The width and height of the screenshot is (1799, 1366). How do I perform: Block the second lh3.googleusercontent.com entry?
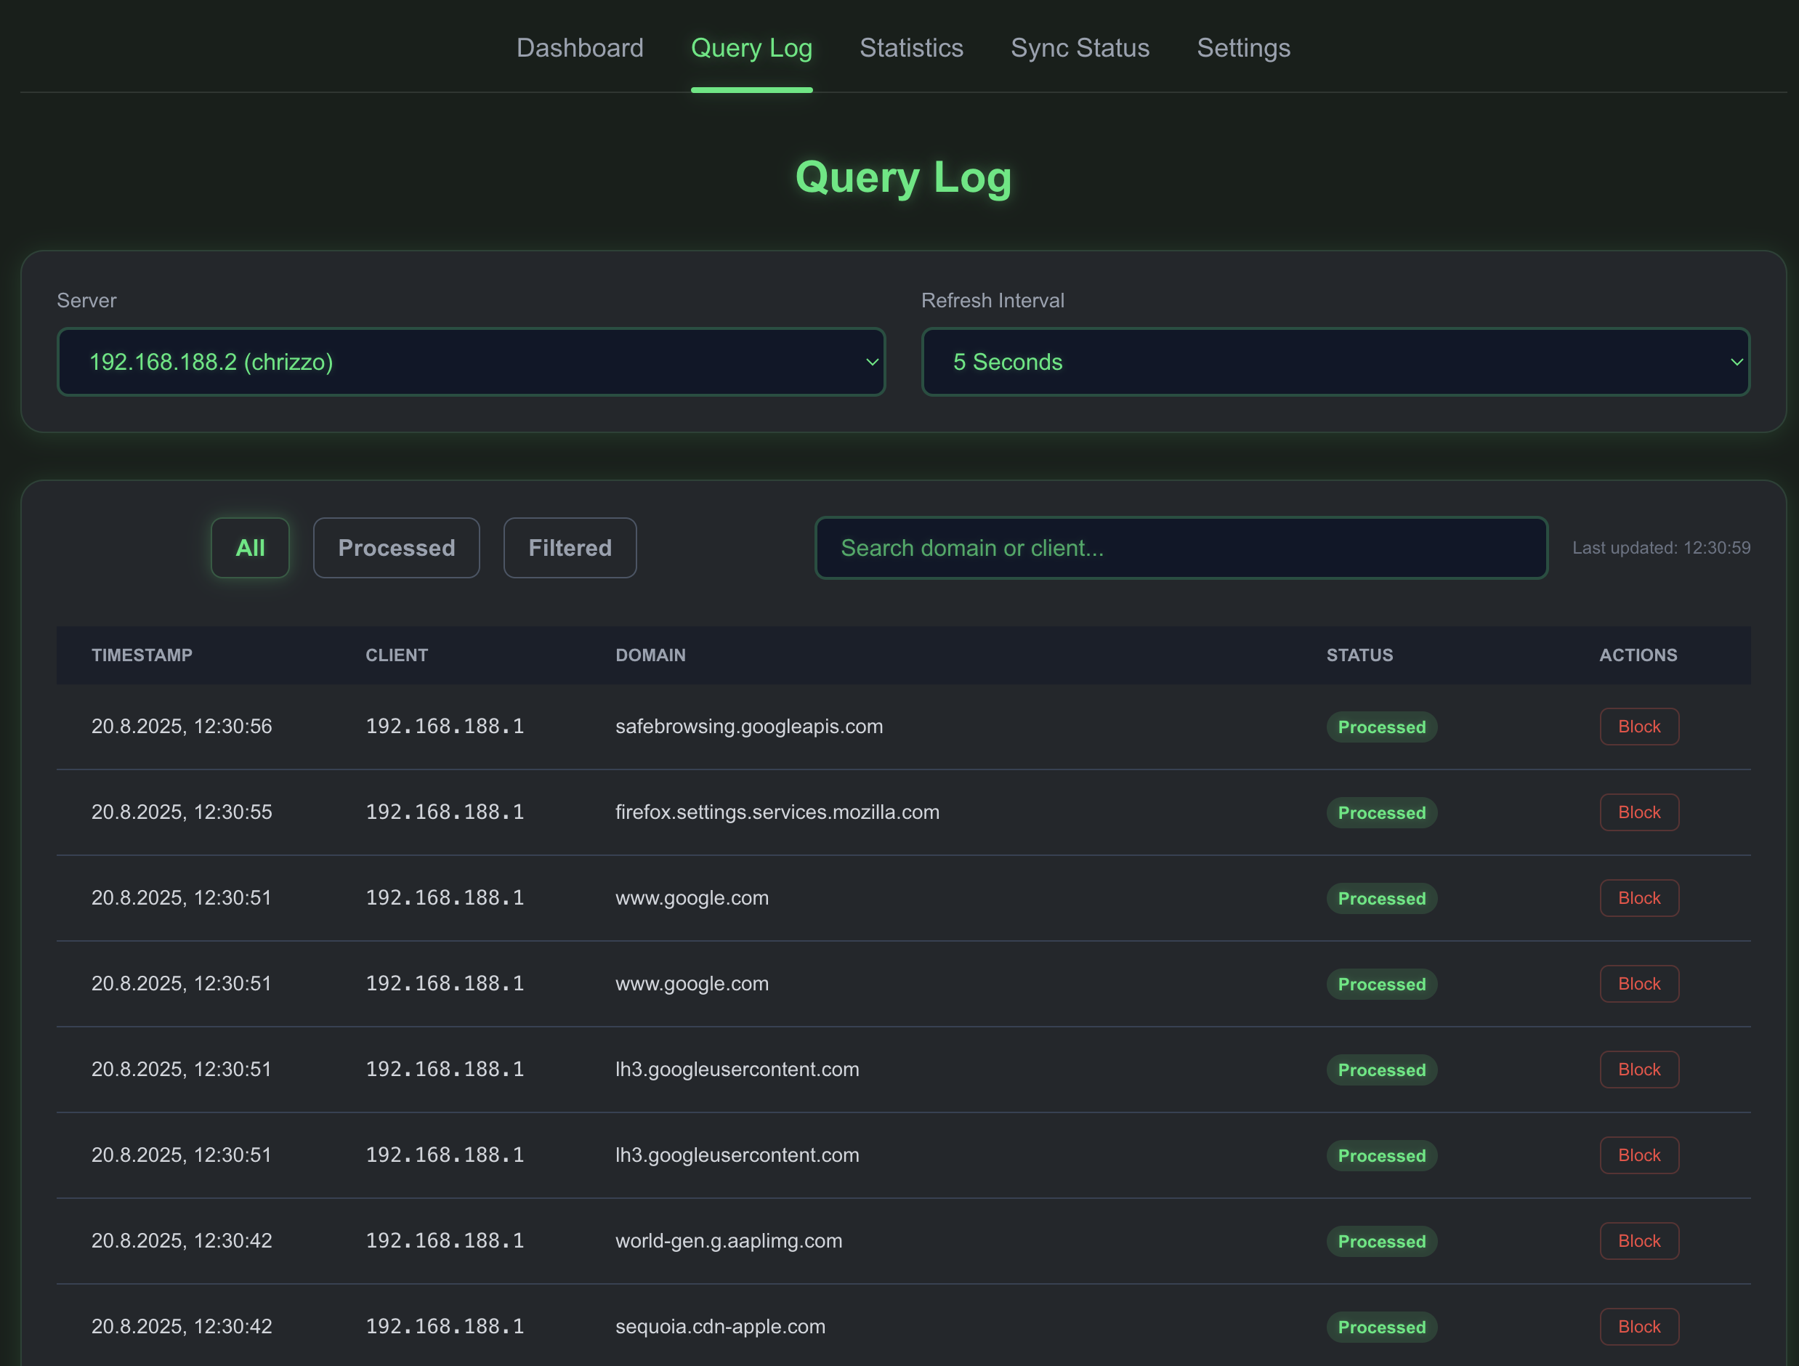[1638, 1155]
